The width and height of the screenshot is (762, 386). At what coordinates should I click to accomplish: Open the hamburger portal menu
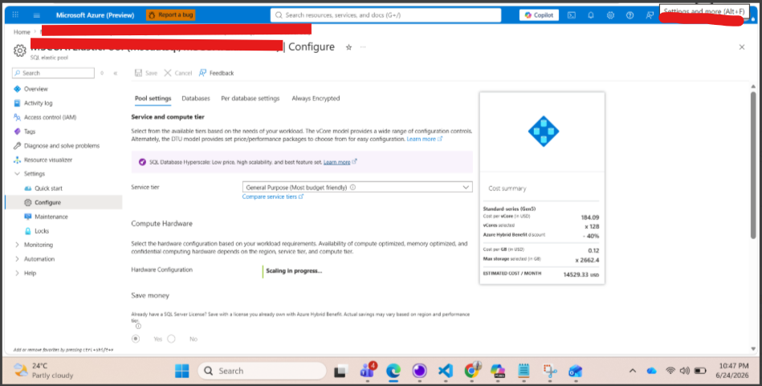tap(36, 15)
